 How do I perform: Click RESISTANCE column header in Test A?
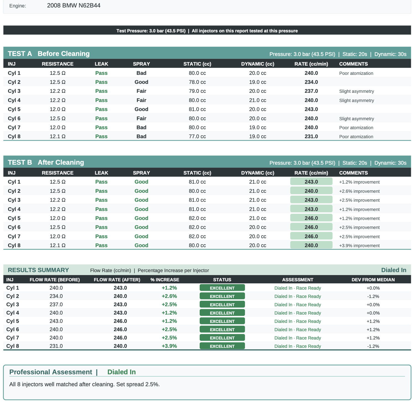pyautogui.click(x=58, y=64)
